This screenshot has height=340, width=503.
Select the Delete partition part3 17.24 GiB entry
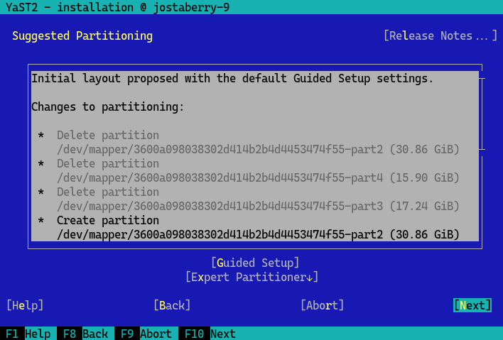(x=257, y=199)
